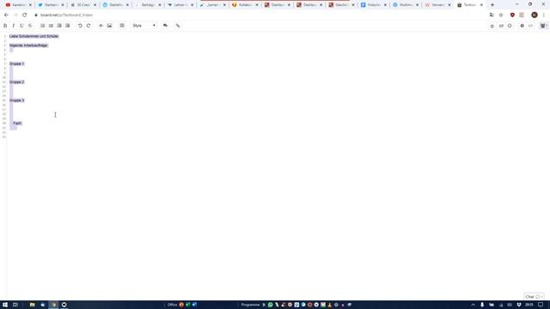Close the Twitter tab
Screen dimensions: 550x309
(x=63, y=5)
